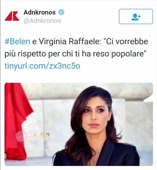Click the tweet line ending with "popolare"
The width and height of the screenshot is (157, 170).
[x=76, y=54]
